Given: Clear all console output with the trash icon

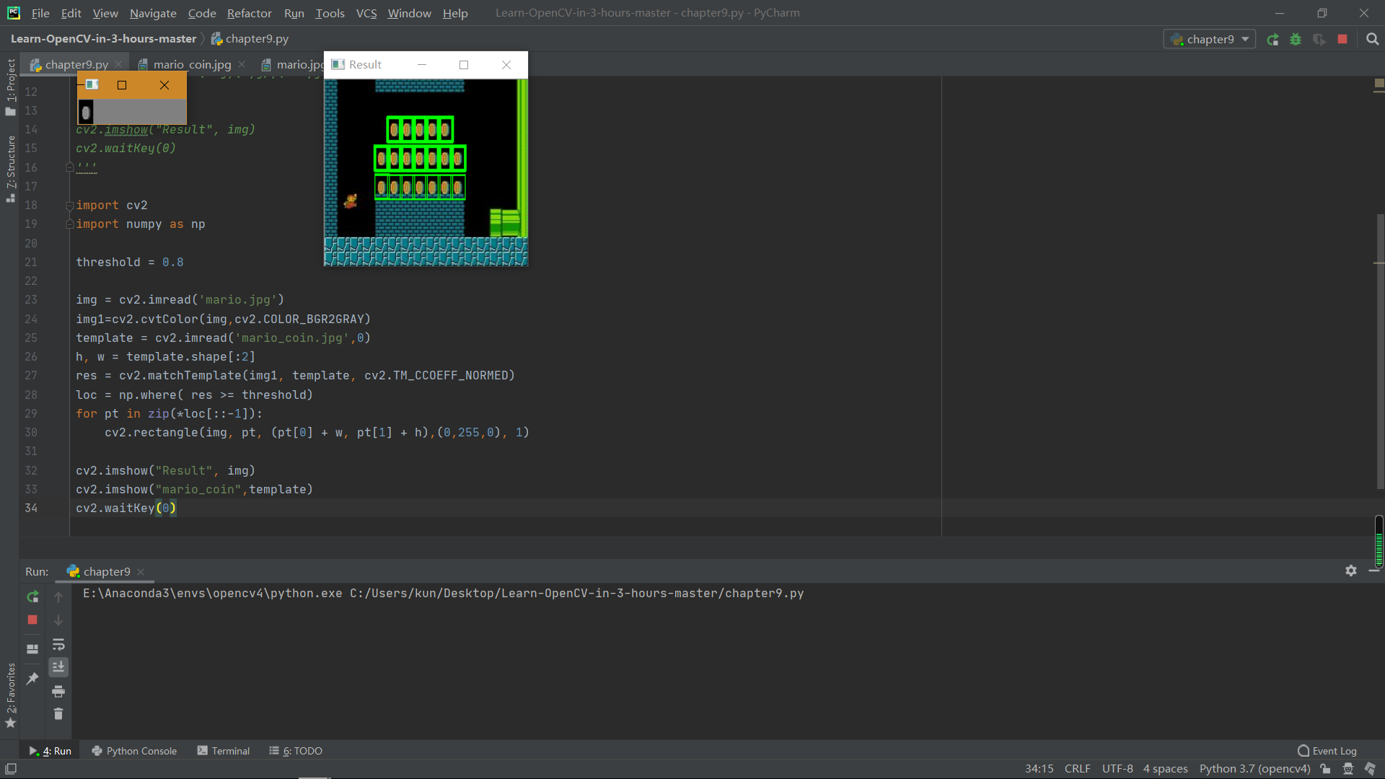Looking at the screenshot, I should pos(58,714).
